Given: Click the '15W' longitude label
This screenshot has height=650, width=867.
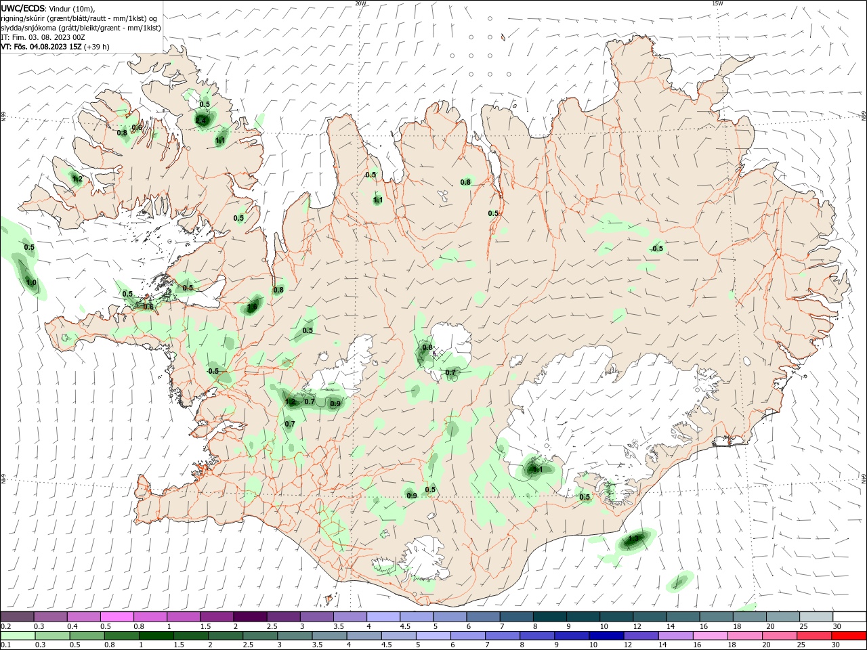Looking at the screenshot, I should coord(717,3).
